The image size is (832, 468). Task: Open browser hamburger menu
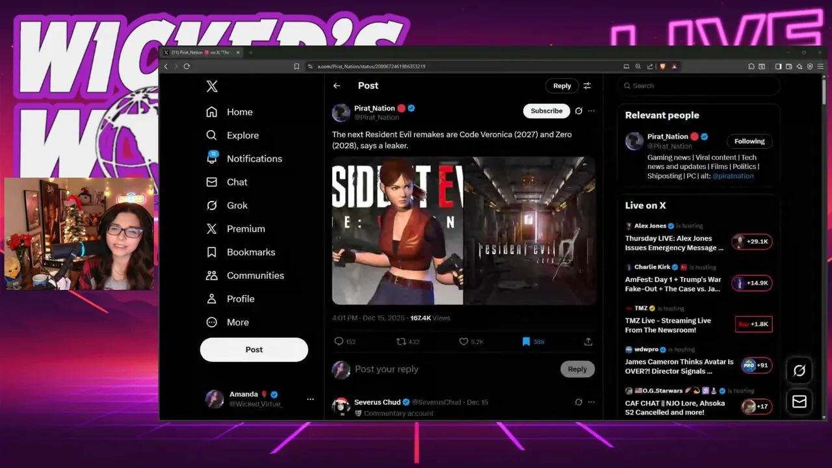820,66
